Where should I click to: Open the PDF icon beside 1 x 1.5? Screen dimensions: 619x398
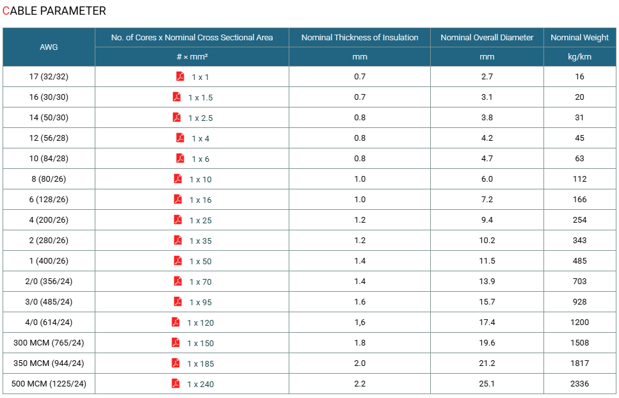(x=177, y=97)
